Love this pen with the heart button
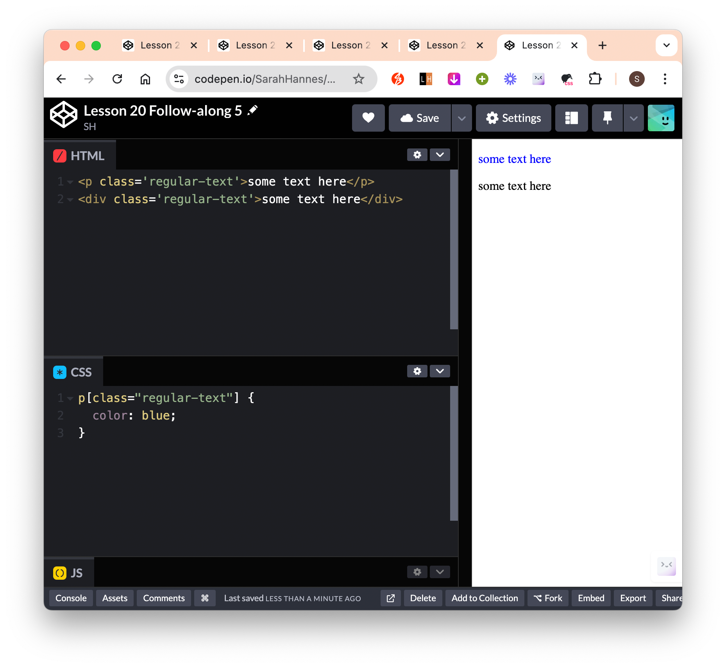Screen dimensions: 726x668 (368, 118)
